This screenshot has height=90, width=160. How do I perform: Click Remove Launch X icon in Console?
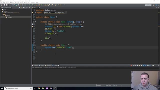(133, 65)
